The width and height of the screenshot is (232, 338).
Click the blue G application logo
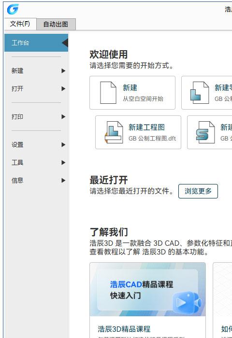13,9
